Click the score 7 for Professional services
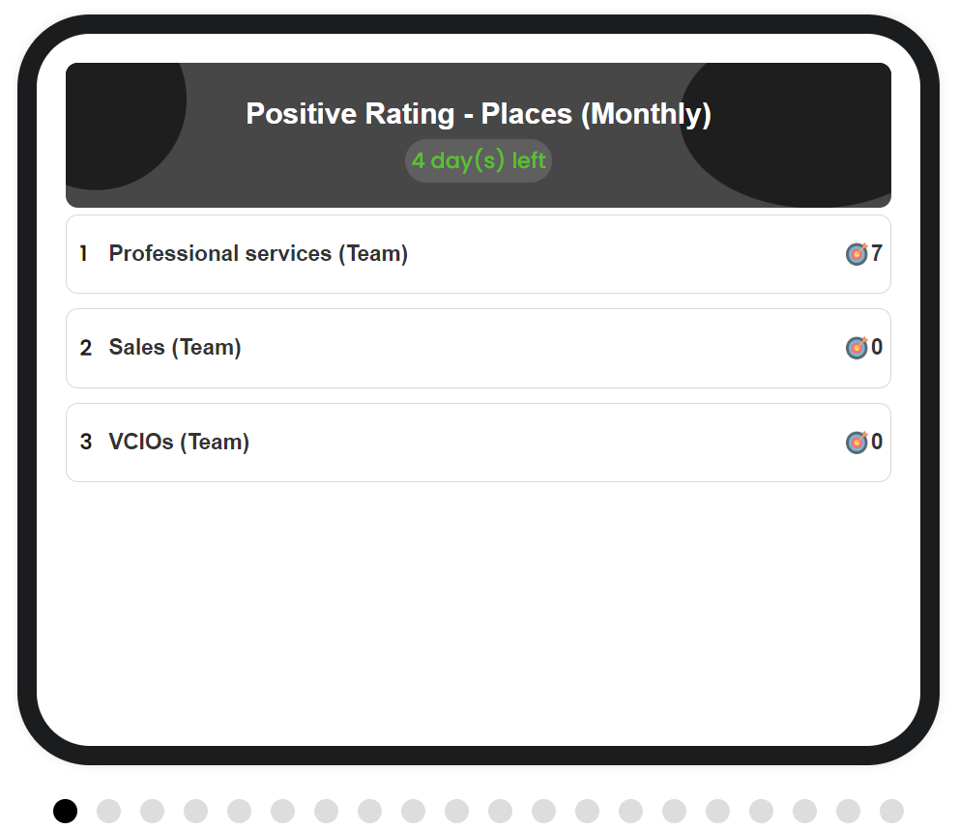This screenshot has width=959, height=829. [877, 253]
